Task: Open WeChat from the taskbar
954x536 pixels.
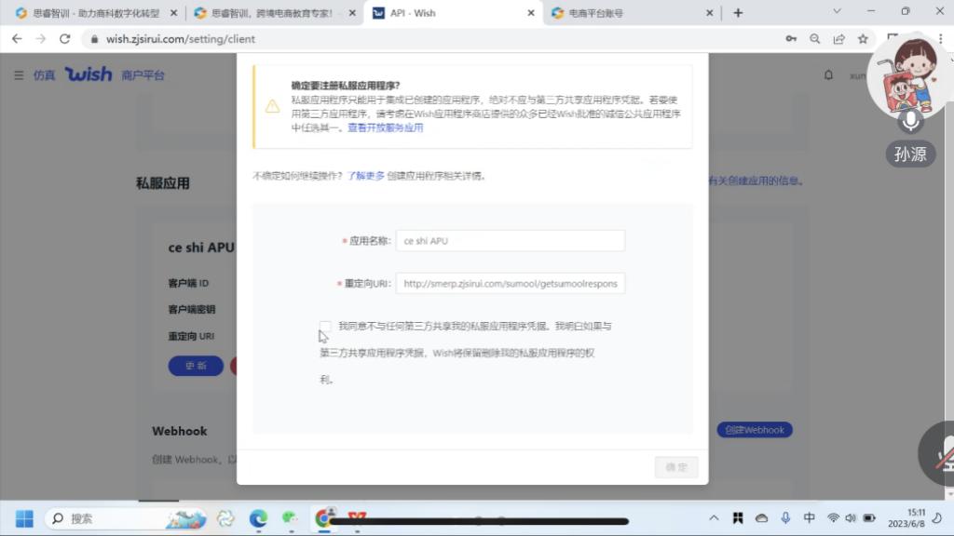Action: [x=291, y=518]
